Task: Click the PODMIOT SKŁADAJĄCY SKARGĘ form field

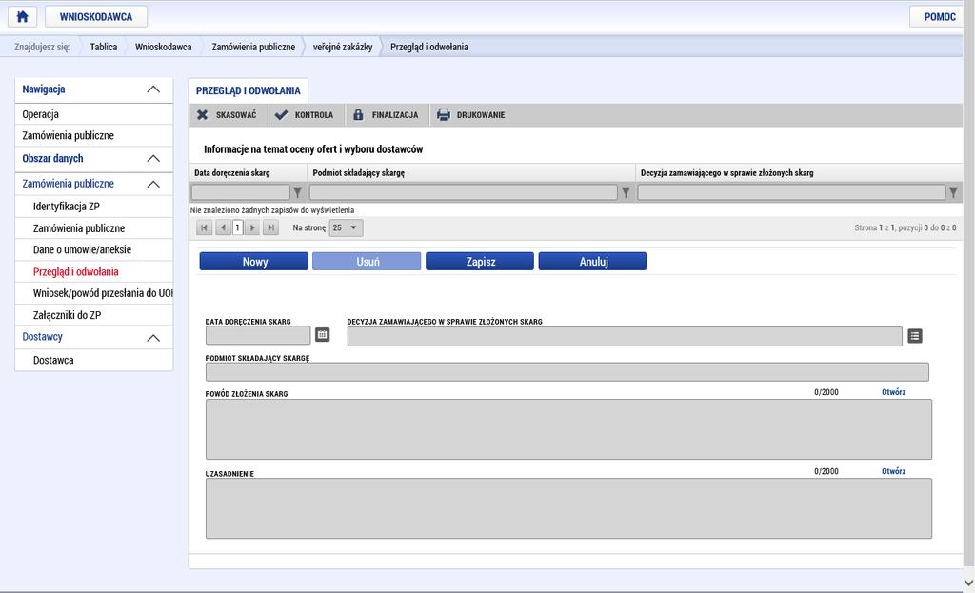Action: tap(567, 372)
